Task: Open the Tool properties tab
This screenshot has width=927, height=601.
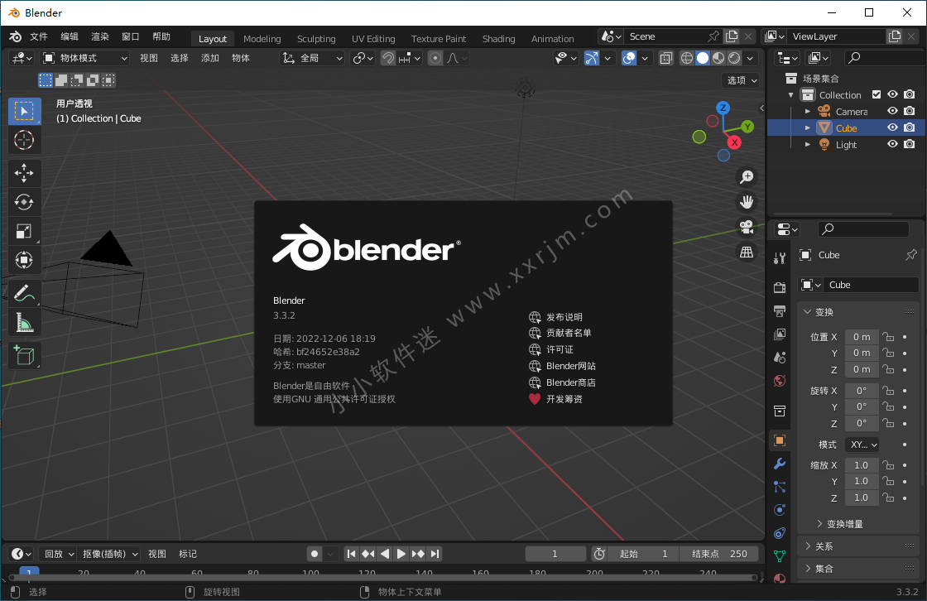Action: (780, 258)
